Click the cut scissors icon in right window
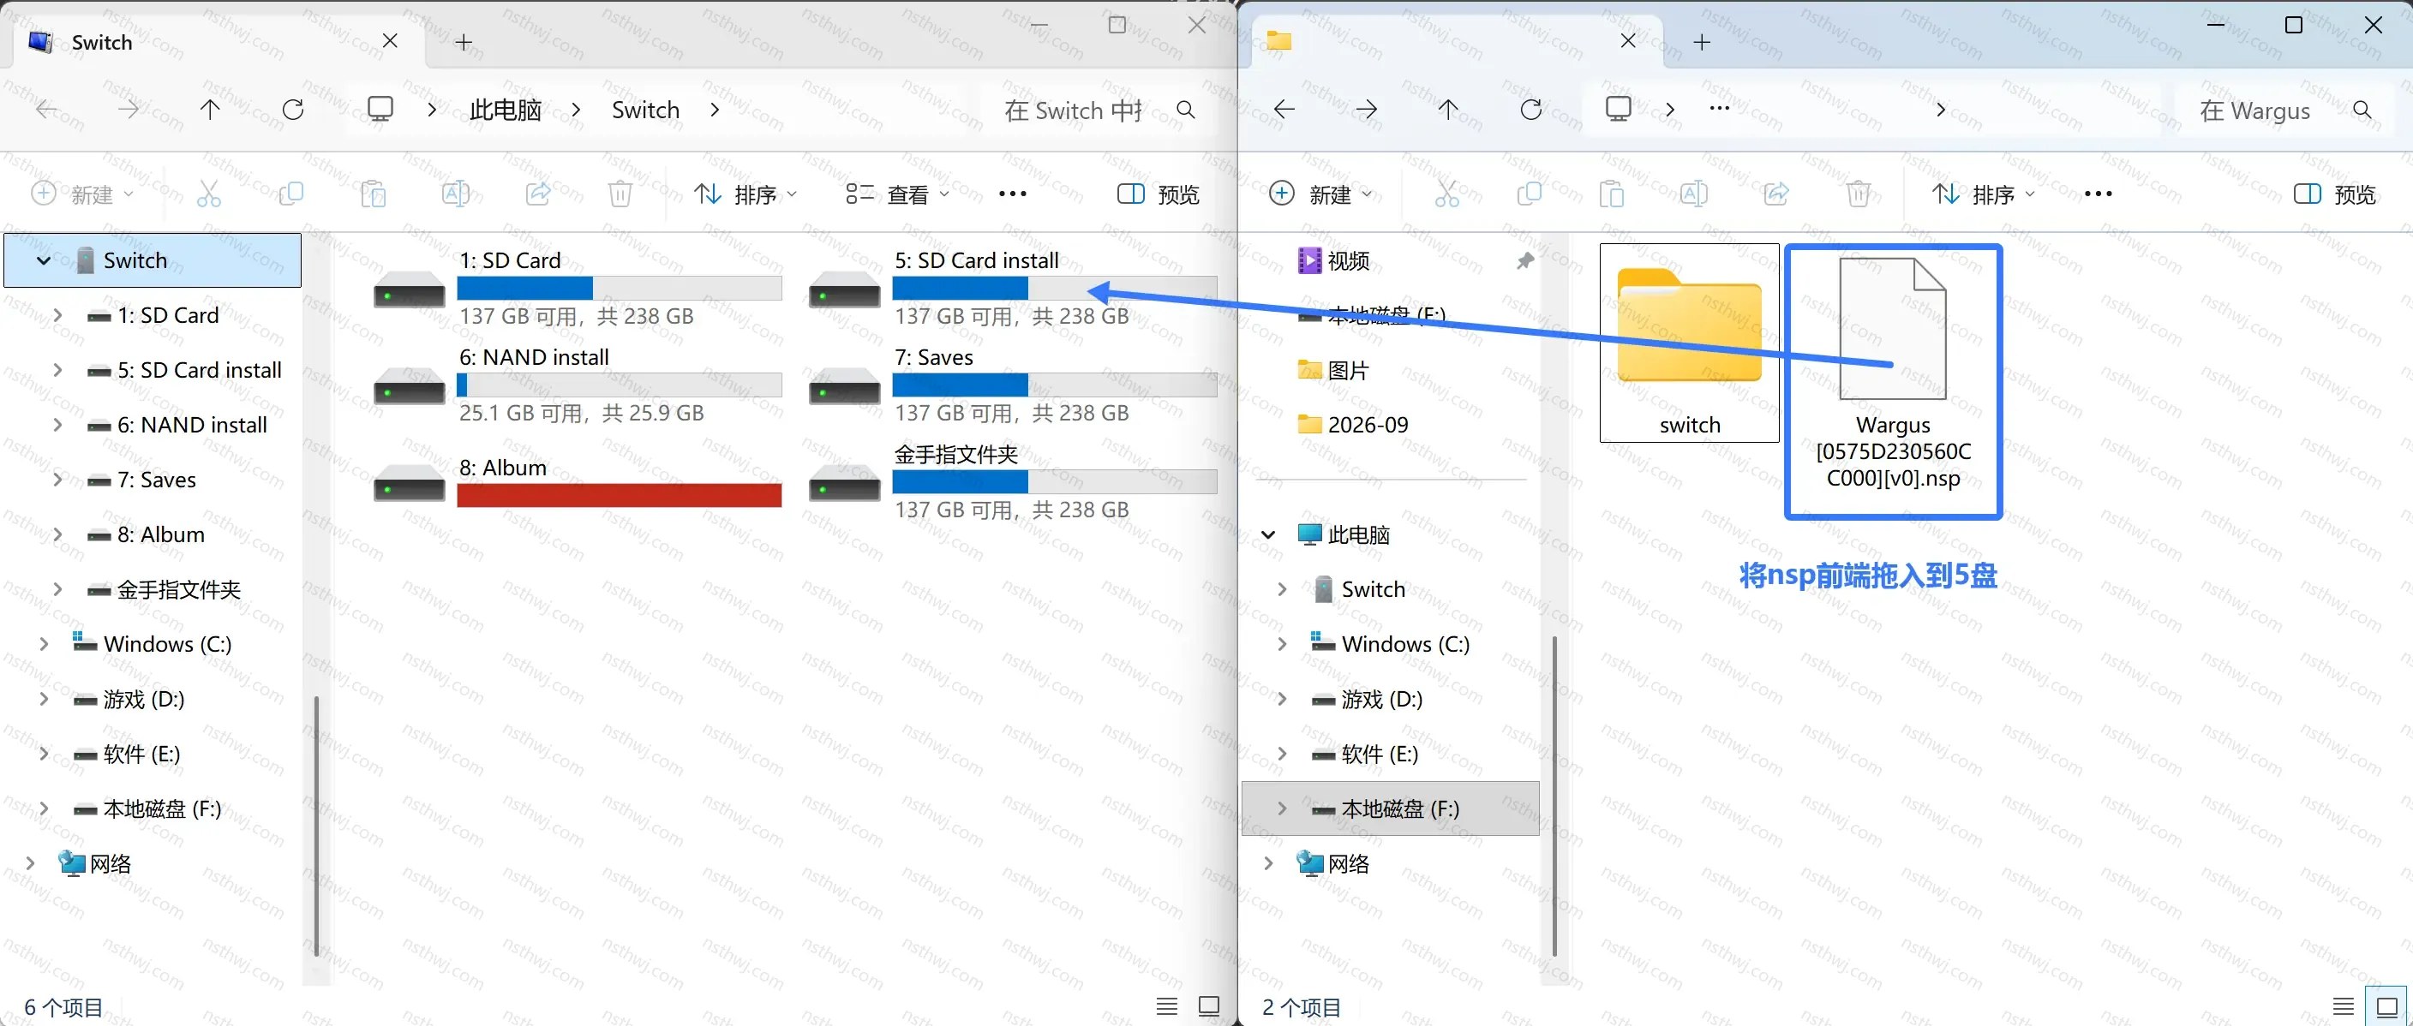The image size is (2413, 1026). pos(1446,194)
